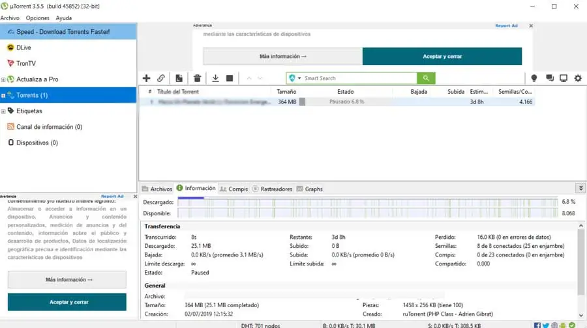Click Report Ad link on sidebar ad
587x328 pixels.
(x=112, y=196)
